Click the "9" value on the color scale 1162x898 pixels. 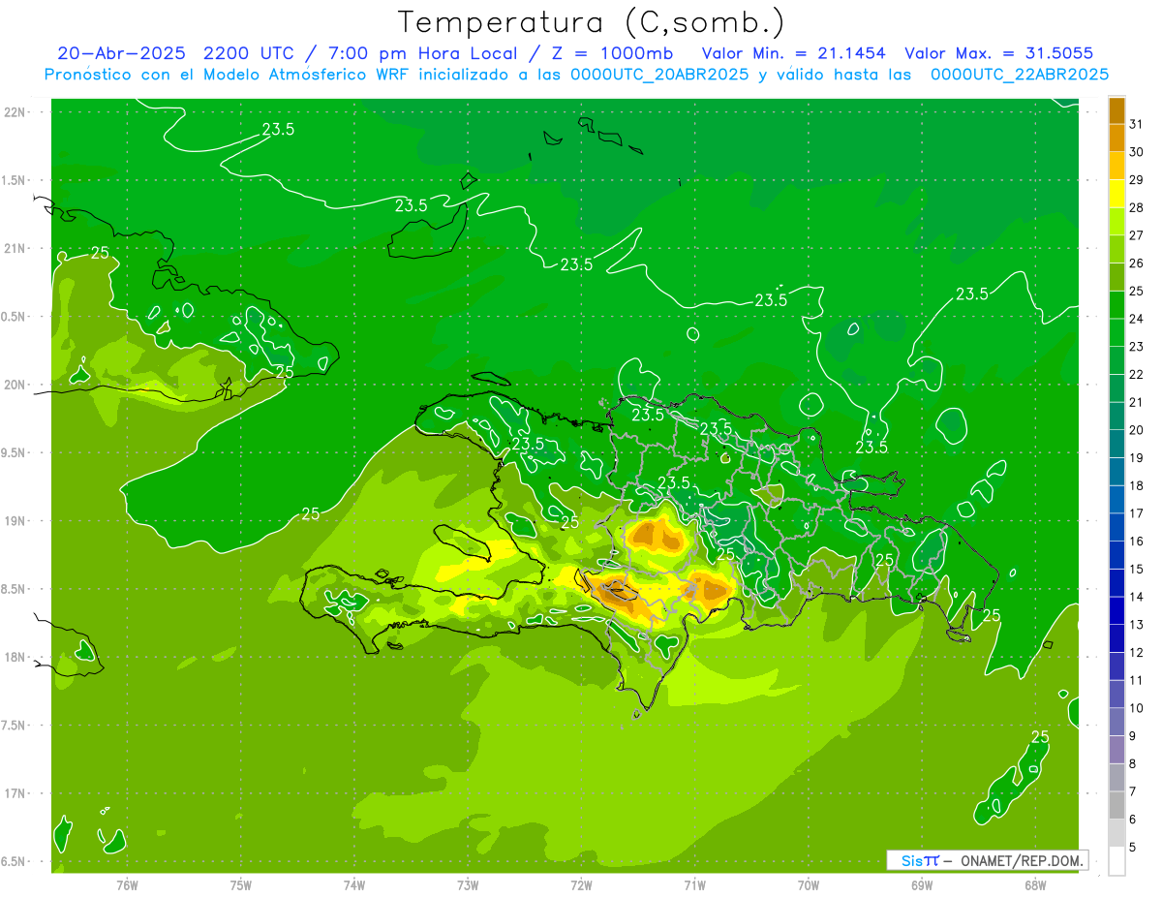(x=1133, y=736)
